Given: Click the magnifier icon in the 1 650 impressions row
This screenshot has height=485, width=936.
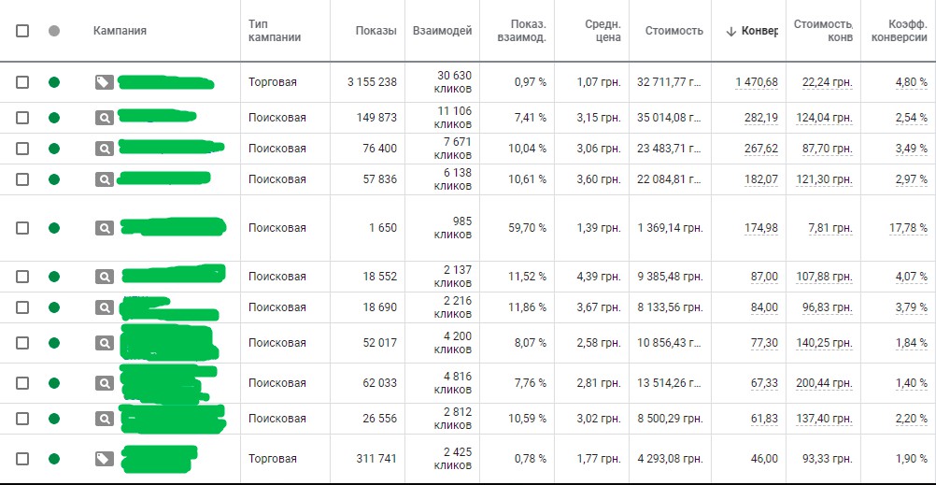Looking at the screenshot, I should 104,228.
